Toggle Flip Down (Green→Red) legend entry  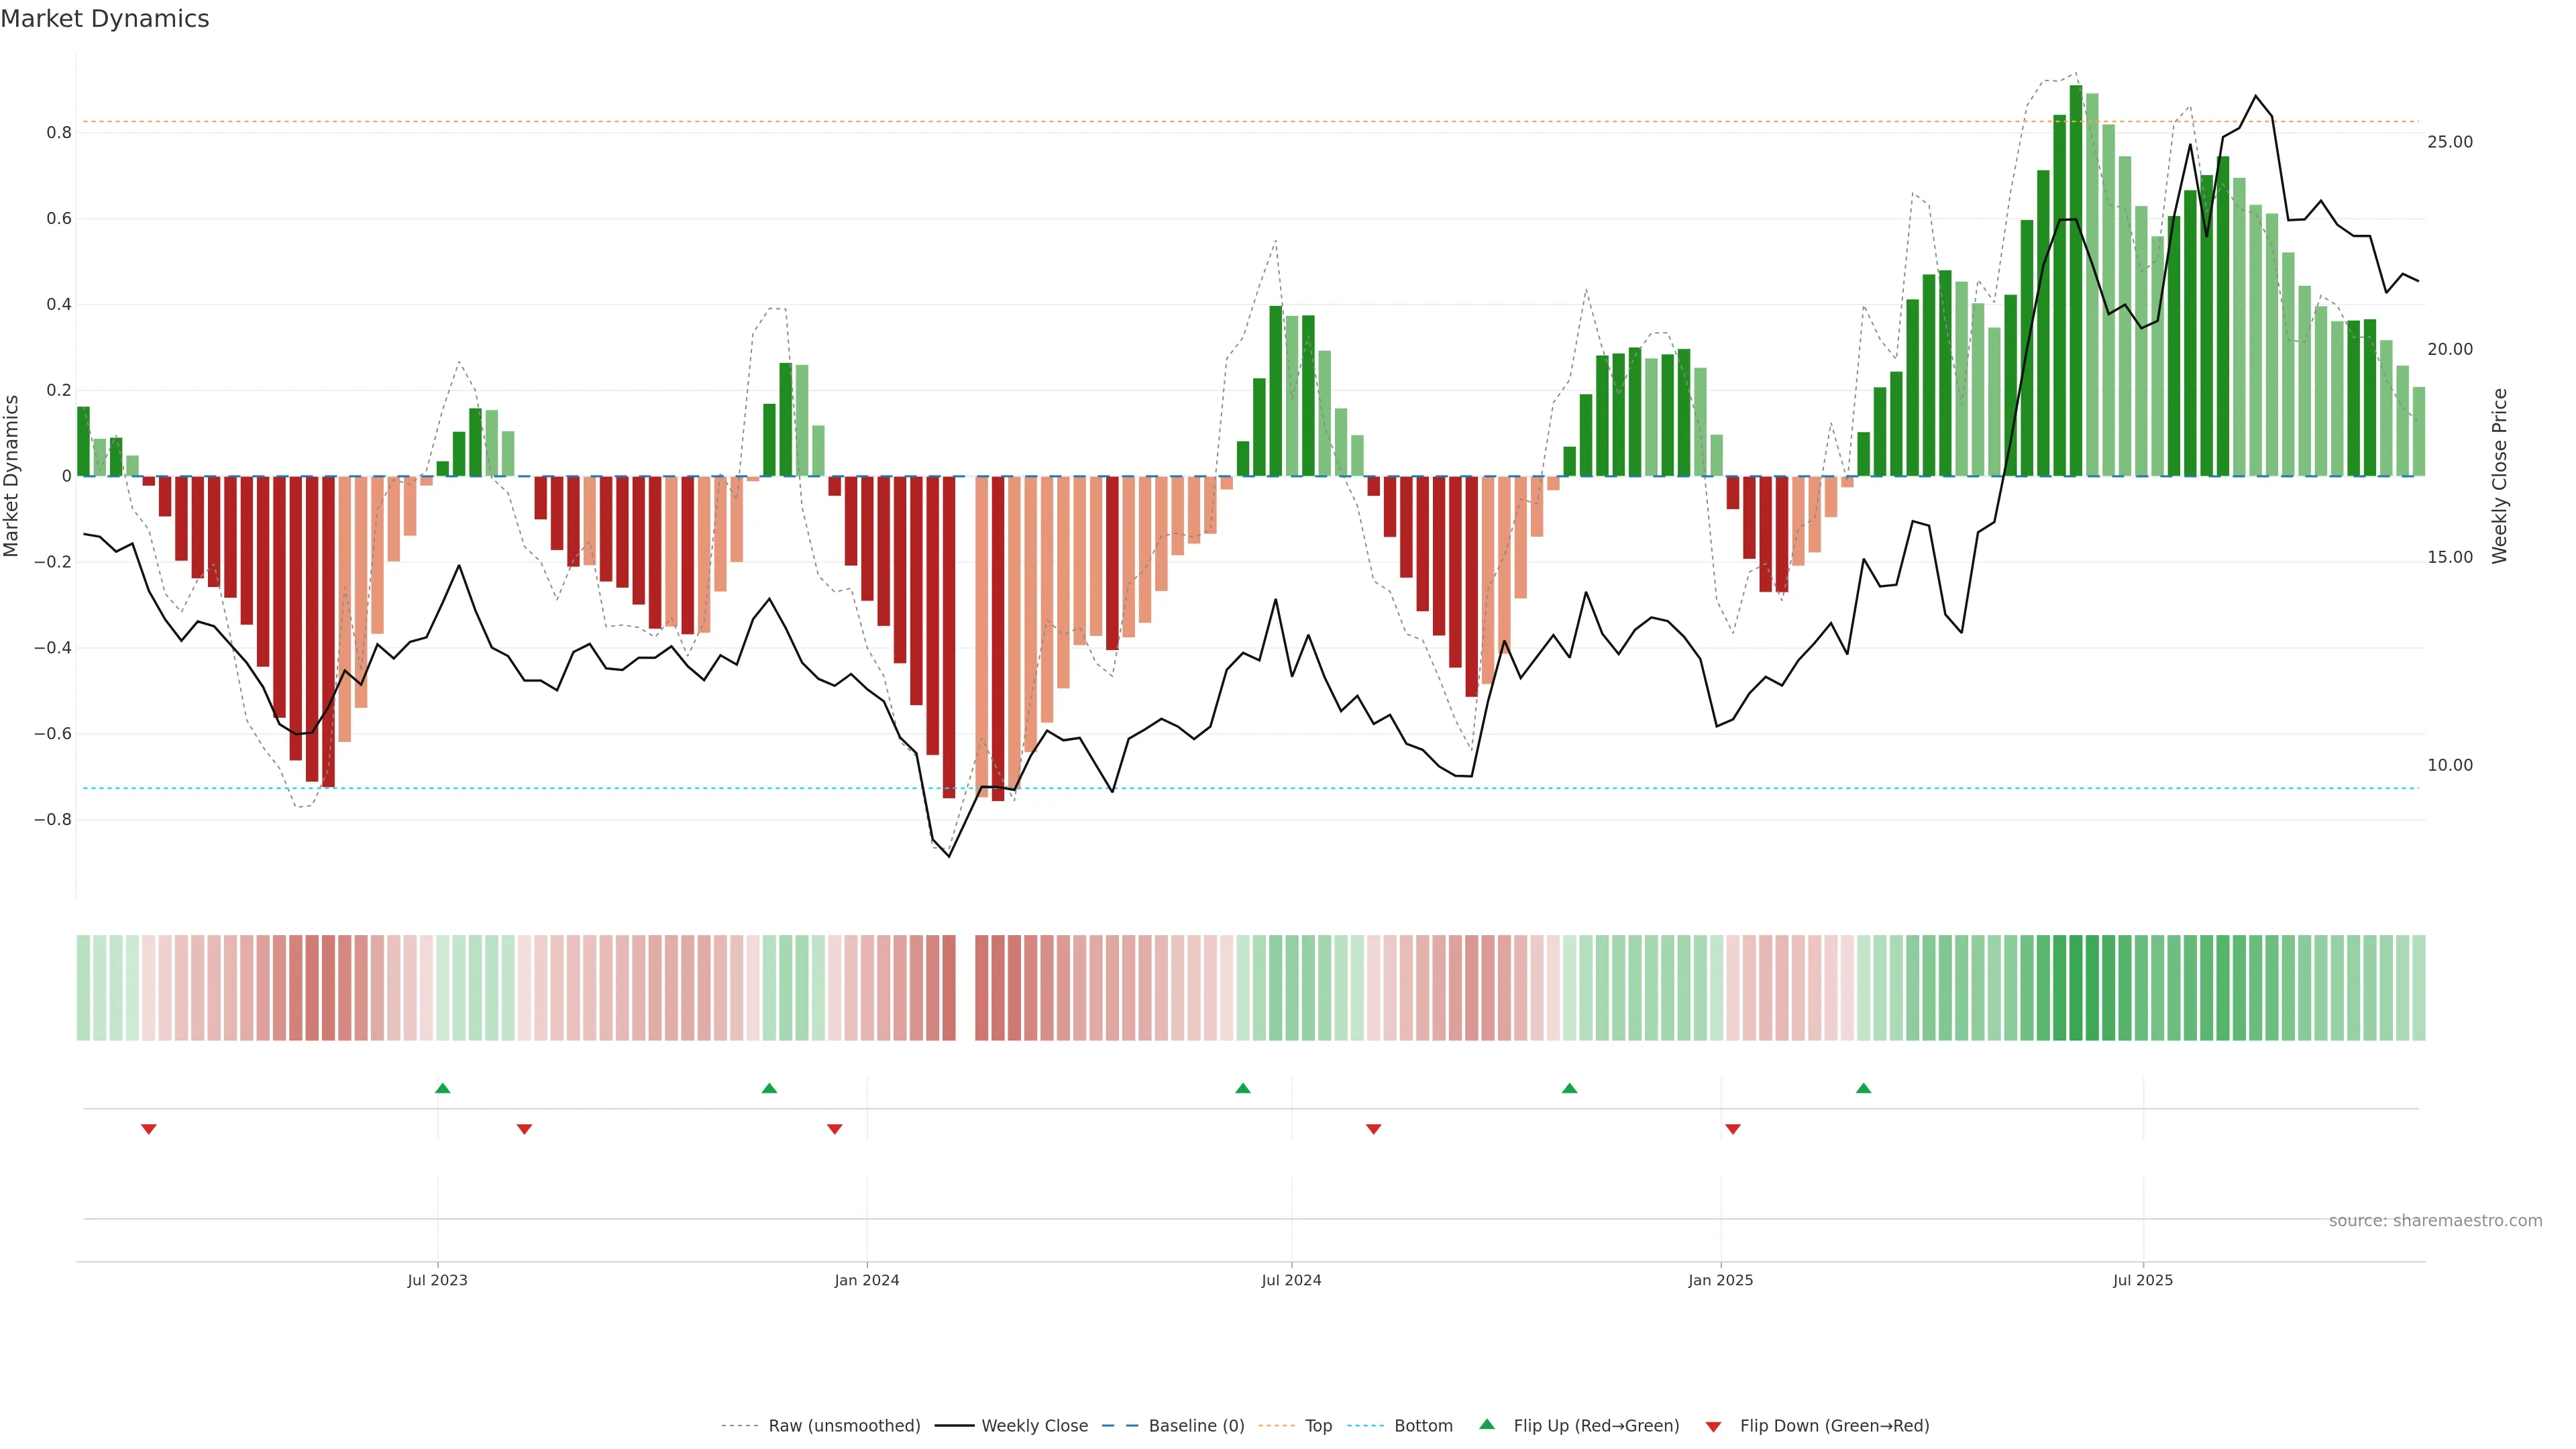(x=1834, y=1426)
